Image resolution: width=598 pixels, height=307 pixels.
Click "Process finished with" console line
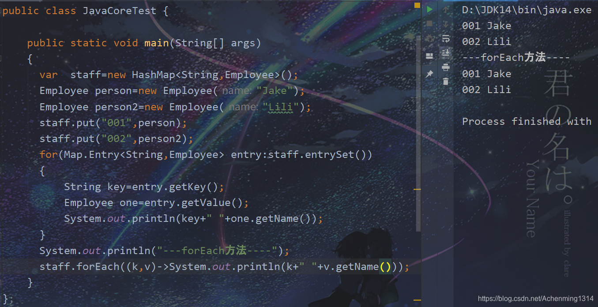click(527, 122)
